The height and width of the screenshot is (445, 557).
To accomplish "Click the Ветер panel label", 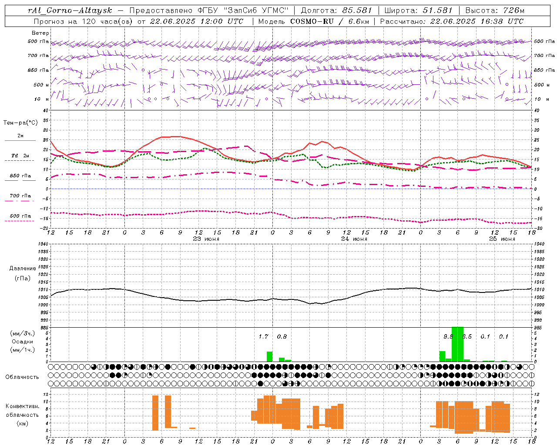I will 40,33.
